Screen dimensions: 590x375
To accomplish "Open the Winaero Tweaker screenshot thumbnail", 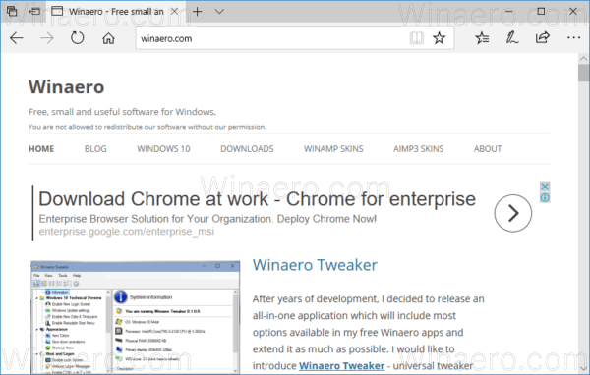I will [135, 317].
